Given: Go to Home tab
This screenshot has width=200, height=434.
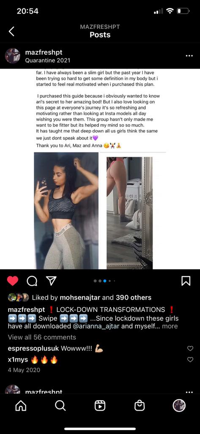Looking at the screenshot, I should [x=21, y=406].
